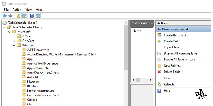Screen dimensions: 213x106
Task: Click the red X Delete Folder icon
Action: tap(159, 72)
